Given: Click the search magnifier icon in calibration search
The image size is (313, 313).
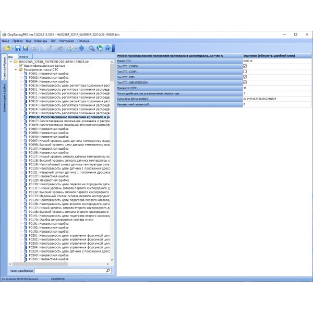Looking at the screenshot, I should pos(109,271).
